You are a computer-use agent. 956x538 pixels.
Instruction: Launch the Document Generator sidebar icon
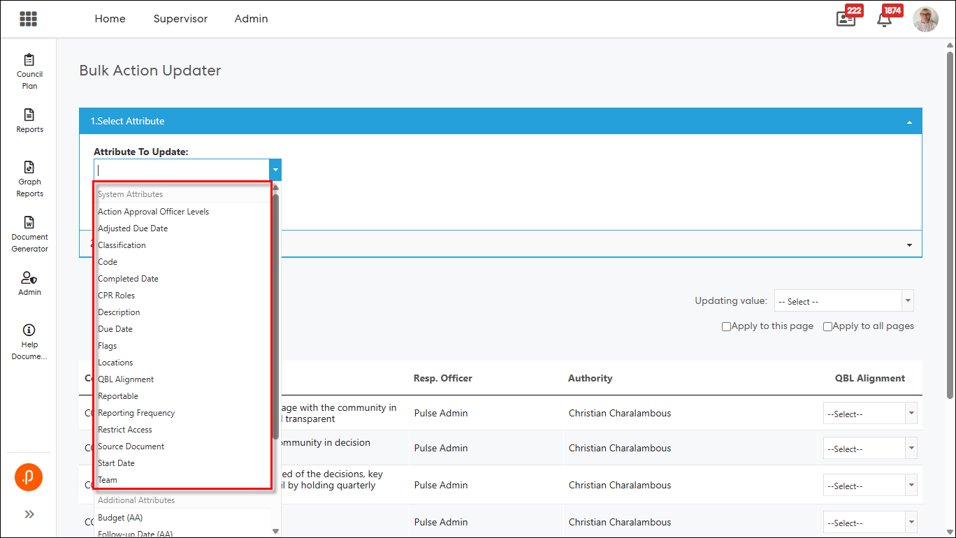pyautogui.click(x=29, y=234)
